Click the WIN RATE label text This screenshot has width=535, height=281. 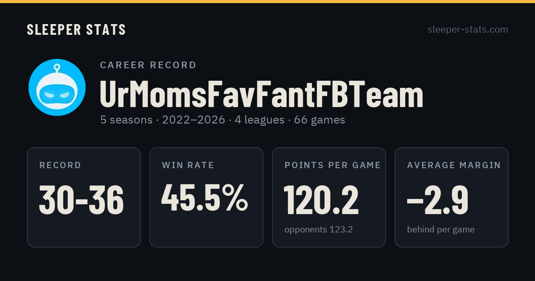tap(188, 165)
